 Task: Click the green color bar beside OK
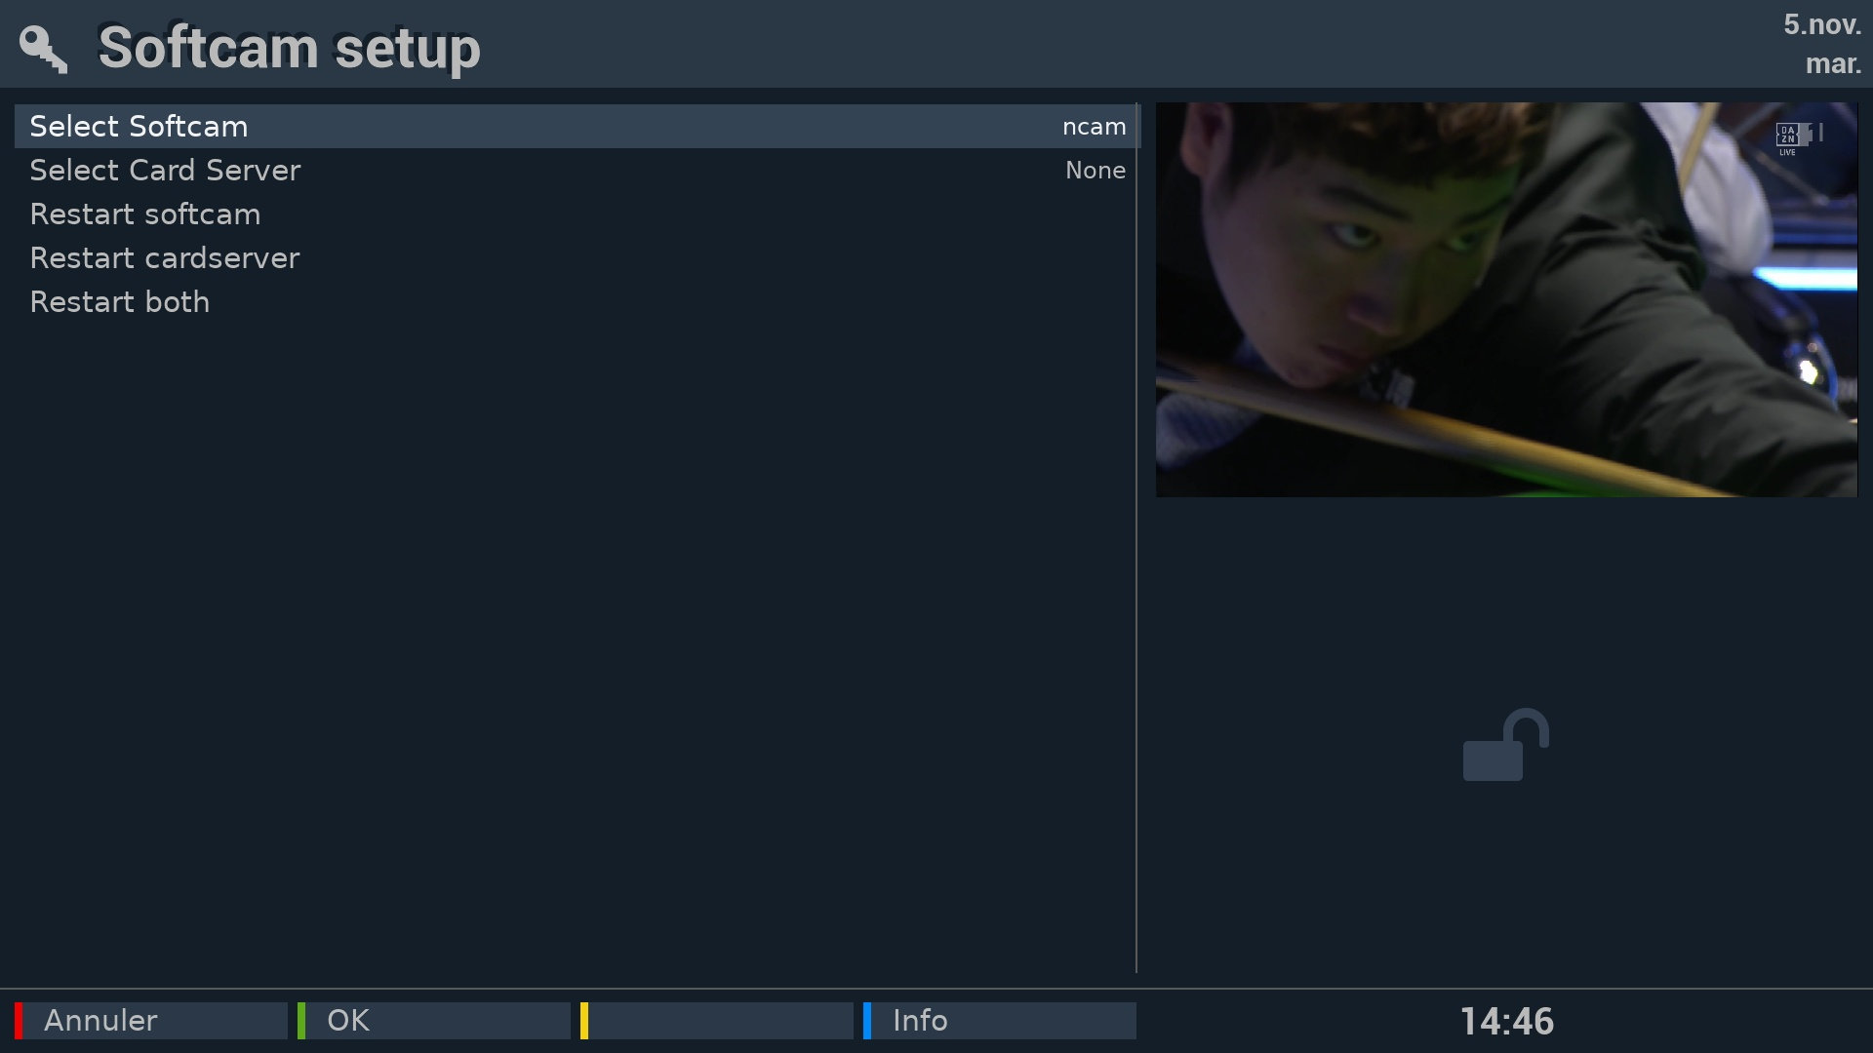pos(301,1020)
